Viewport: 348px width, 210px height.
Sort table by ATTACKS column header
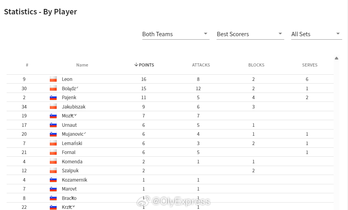pos(201,65)
